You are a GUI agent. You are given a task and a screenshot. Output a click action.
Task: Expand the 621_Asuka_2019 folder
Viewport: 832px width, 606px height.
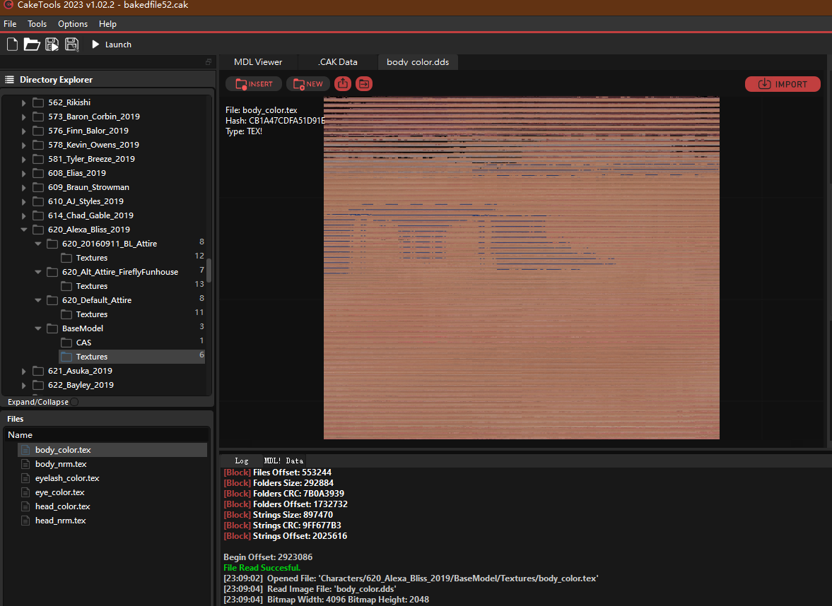[x=23, y=371]
